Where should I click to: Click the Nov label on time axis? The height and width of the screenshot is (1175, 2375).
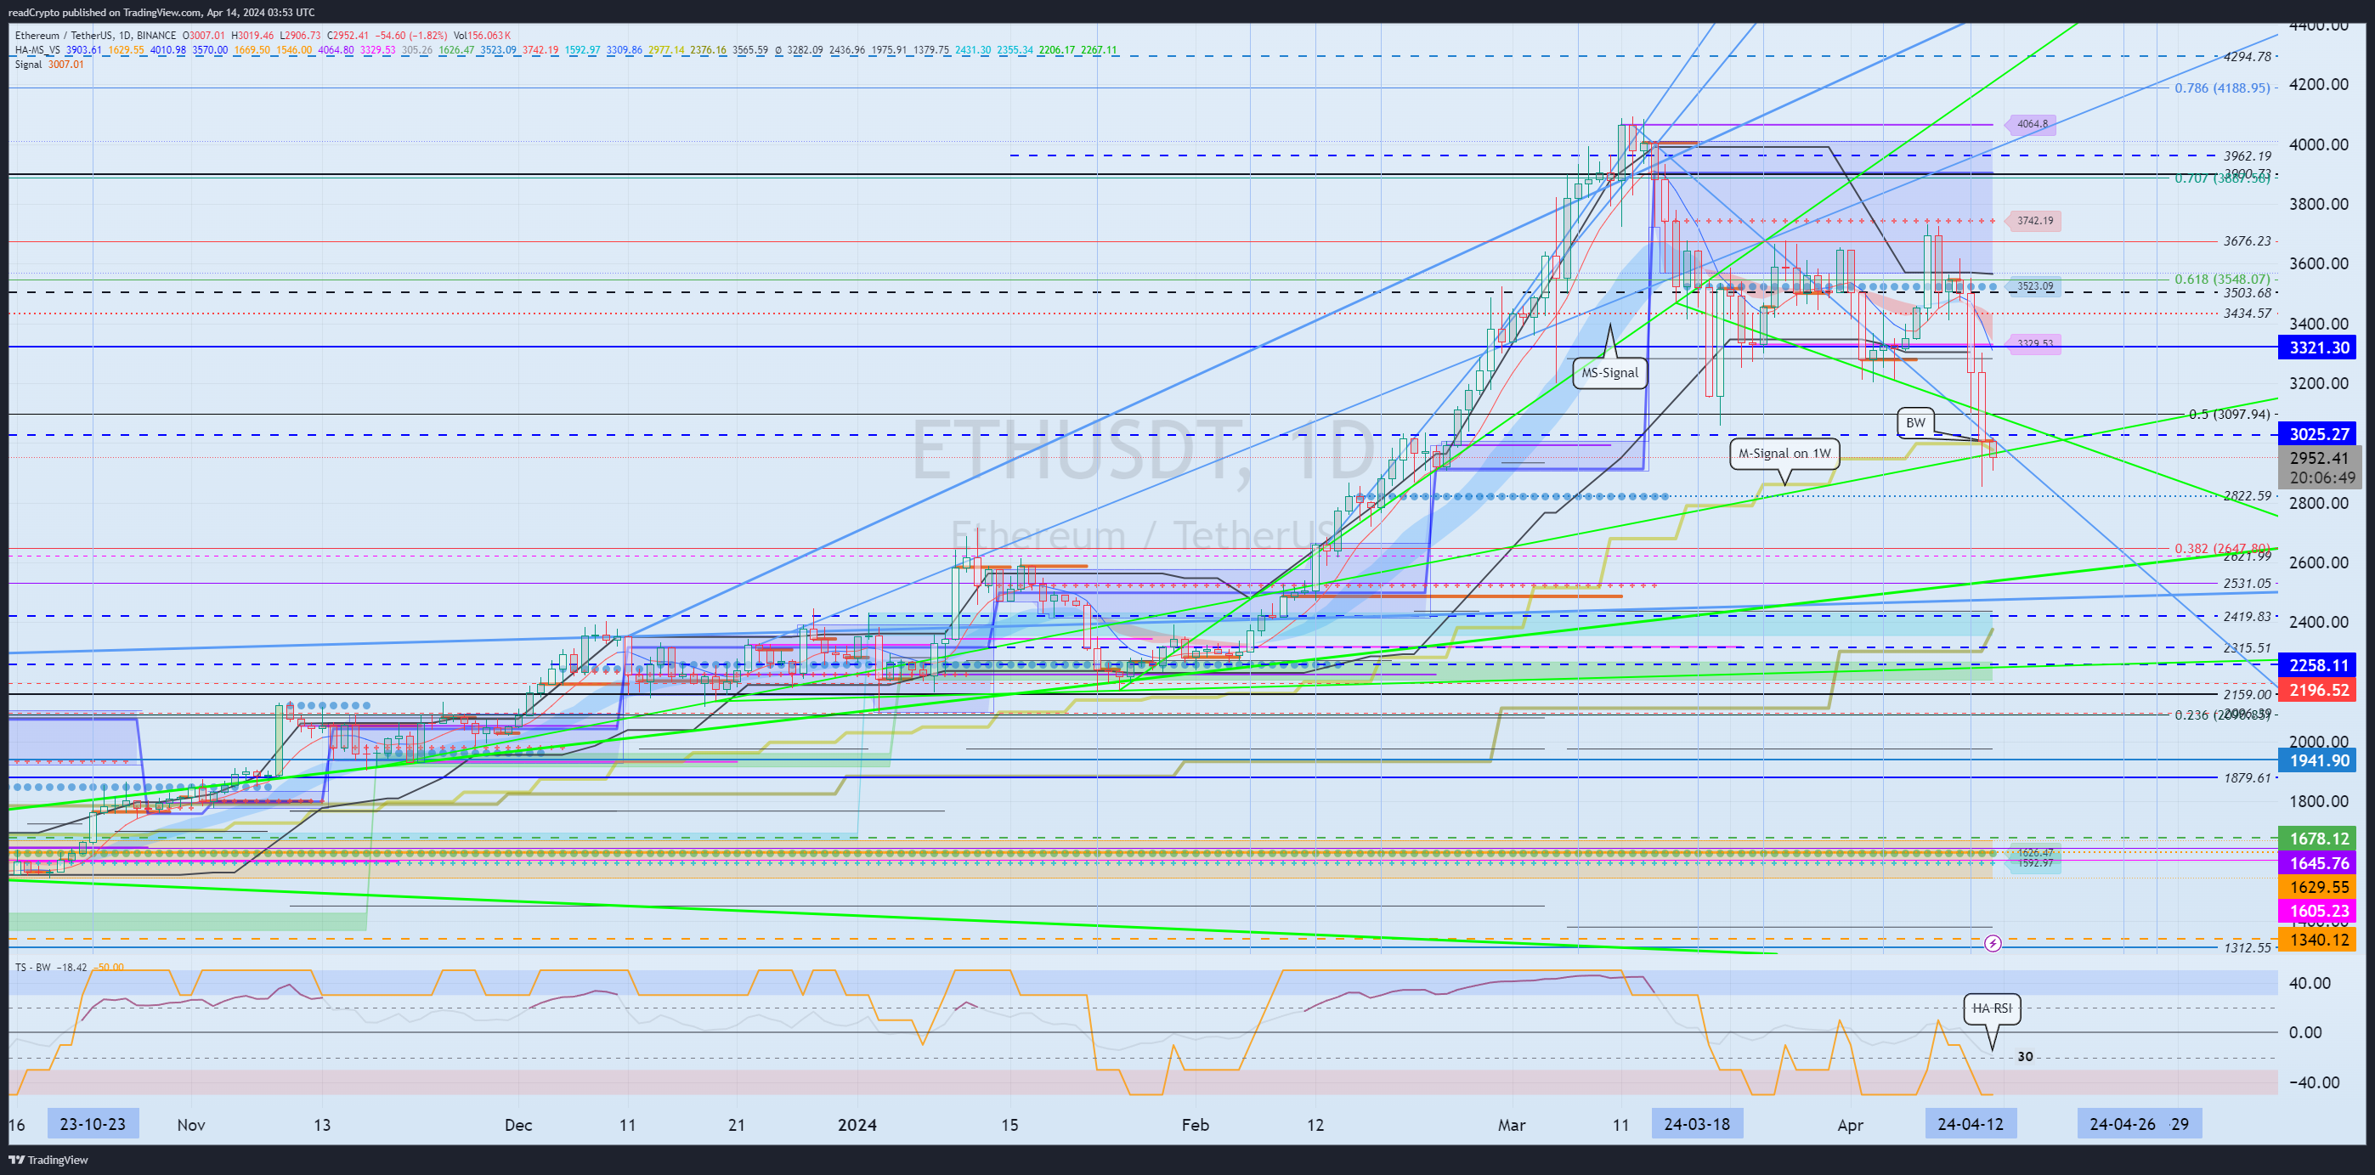point(191,1125)
